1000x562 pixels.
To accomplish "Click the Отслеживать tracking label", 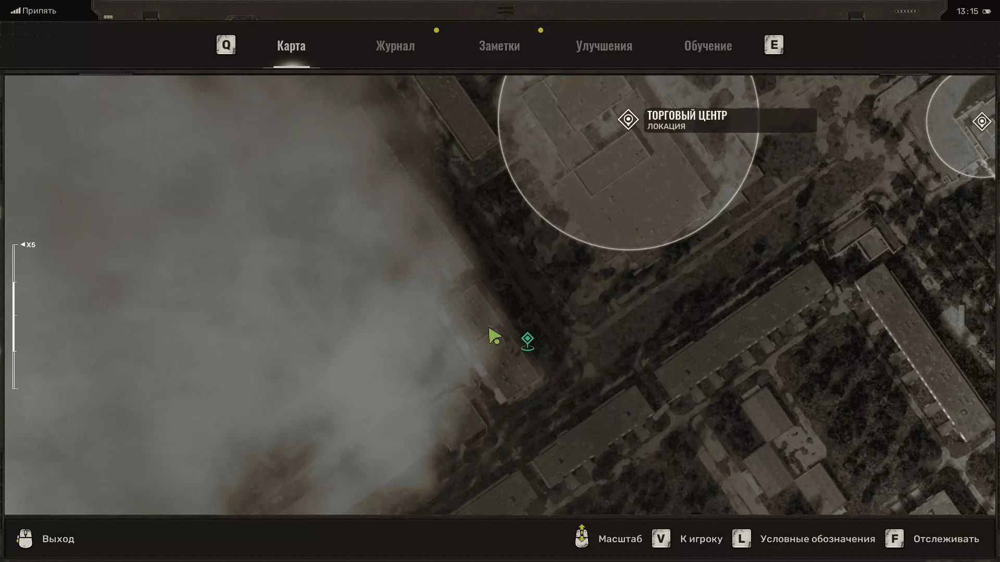I will pos(946,539).
